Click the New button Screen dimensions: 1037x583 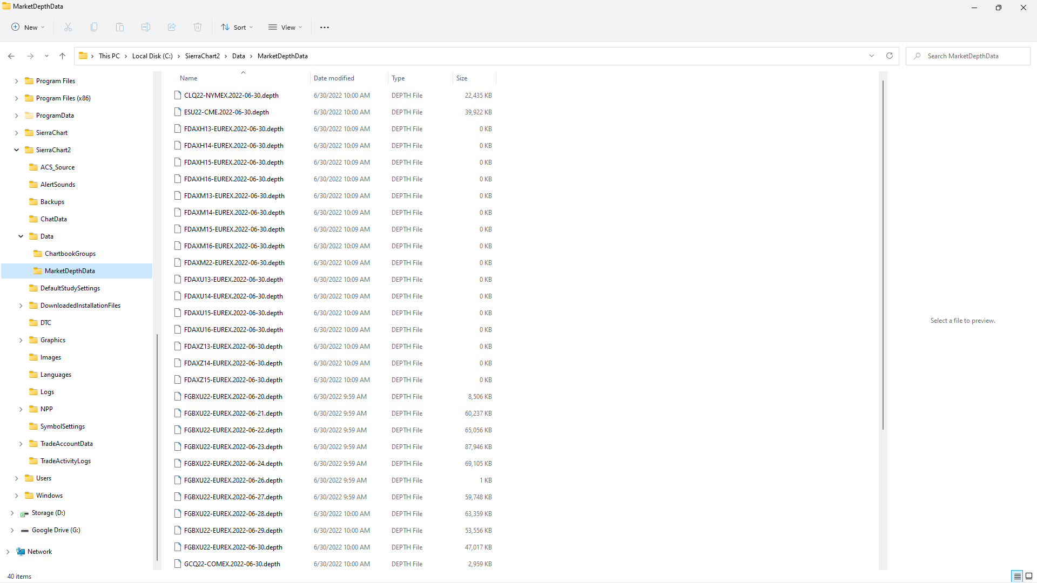tap(28, 28)
